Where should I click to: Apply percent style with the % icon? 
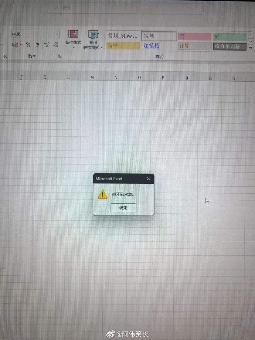pos(28,45)
